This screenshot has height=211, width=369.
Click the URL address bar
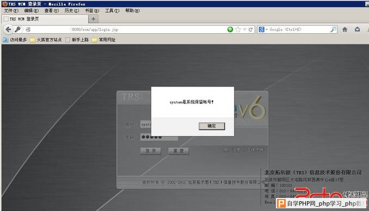tap(127, 29)
